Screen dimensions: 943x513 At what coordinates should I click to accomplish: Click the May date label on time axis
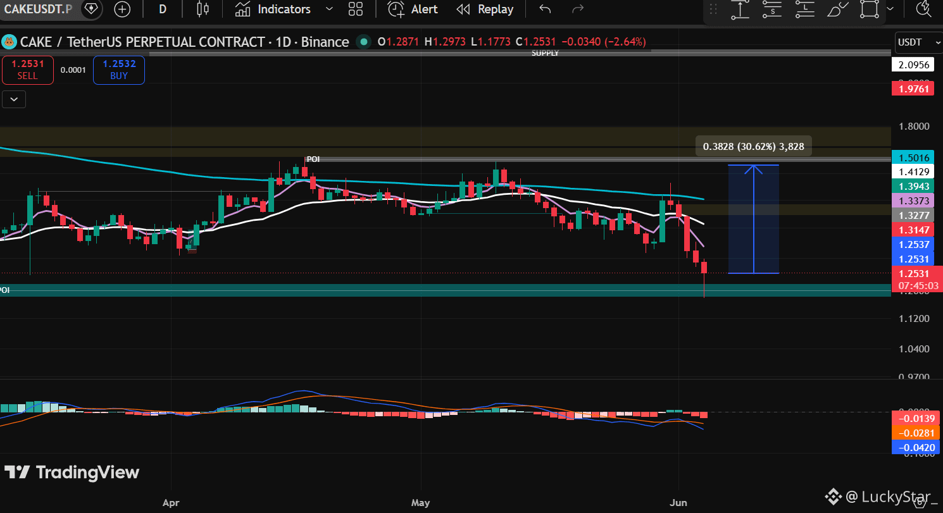click(420, 503)
